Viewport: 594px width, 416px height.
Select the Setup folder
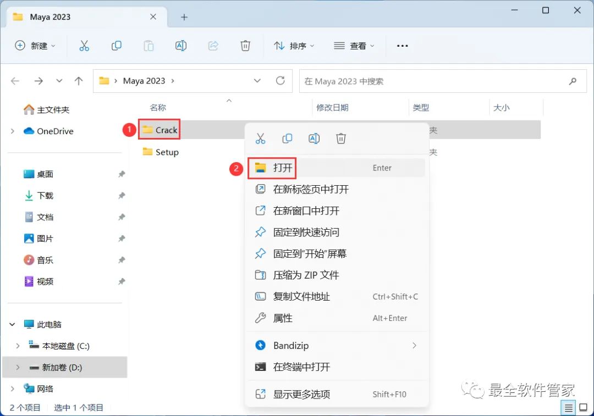point(160,152)
